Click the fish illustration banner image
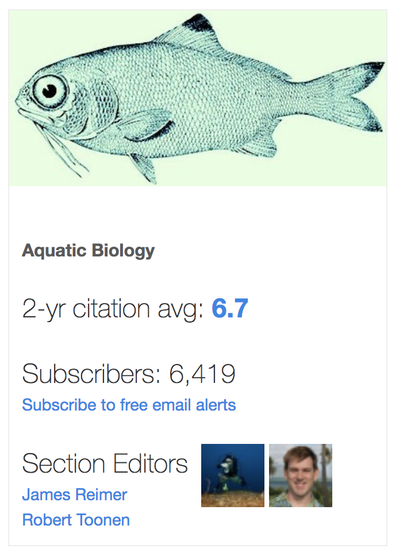 [198, 98]
